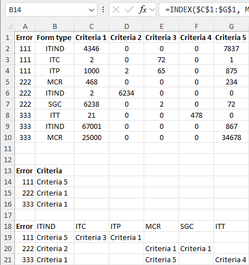
Task: Select row 1 header
Action: point(8,38)
